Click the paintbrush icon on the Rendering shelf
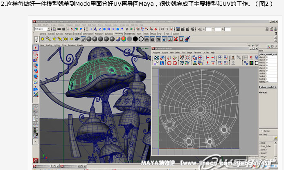This screenshot has height=170, width=284. [187, 39]
